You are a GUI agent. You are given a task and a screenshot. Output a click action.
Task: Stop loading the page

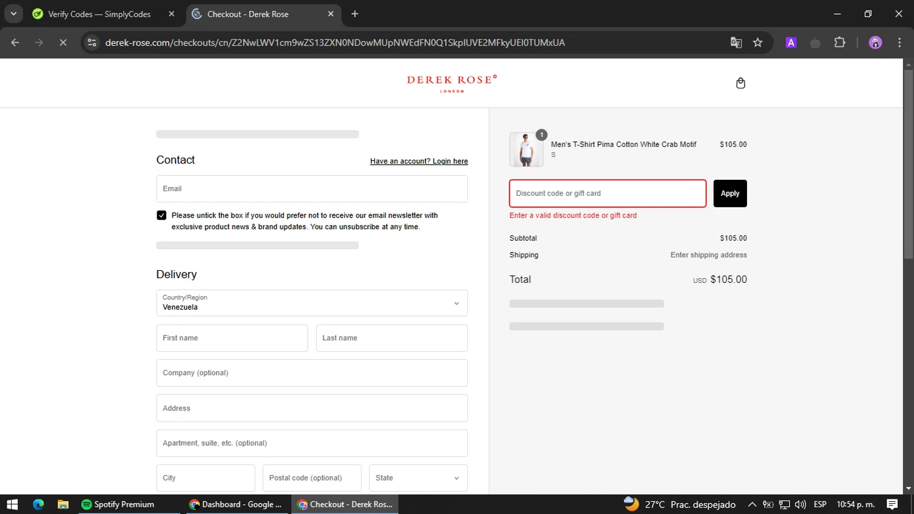[63, 43]
